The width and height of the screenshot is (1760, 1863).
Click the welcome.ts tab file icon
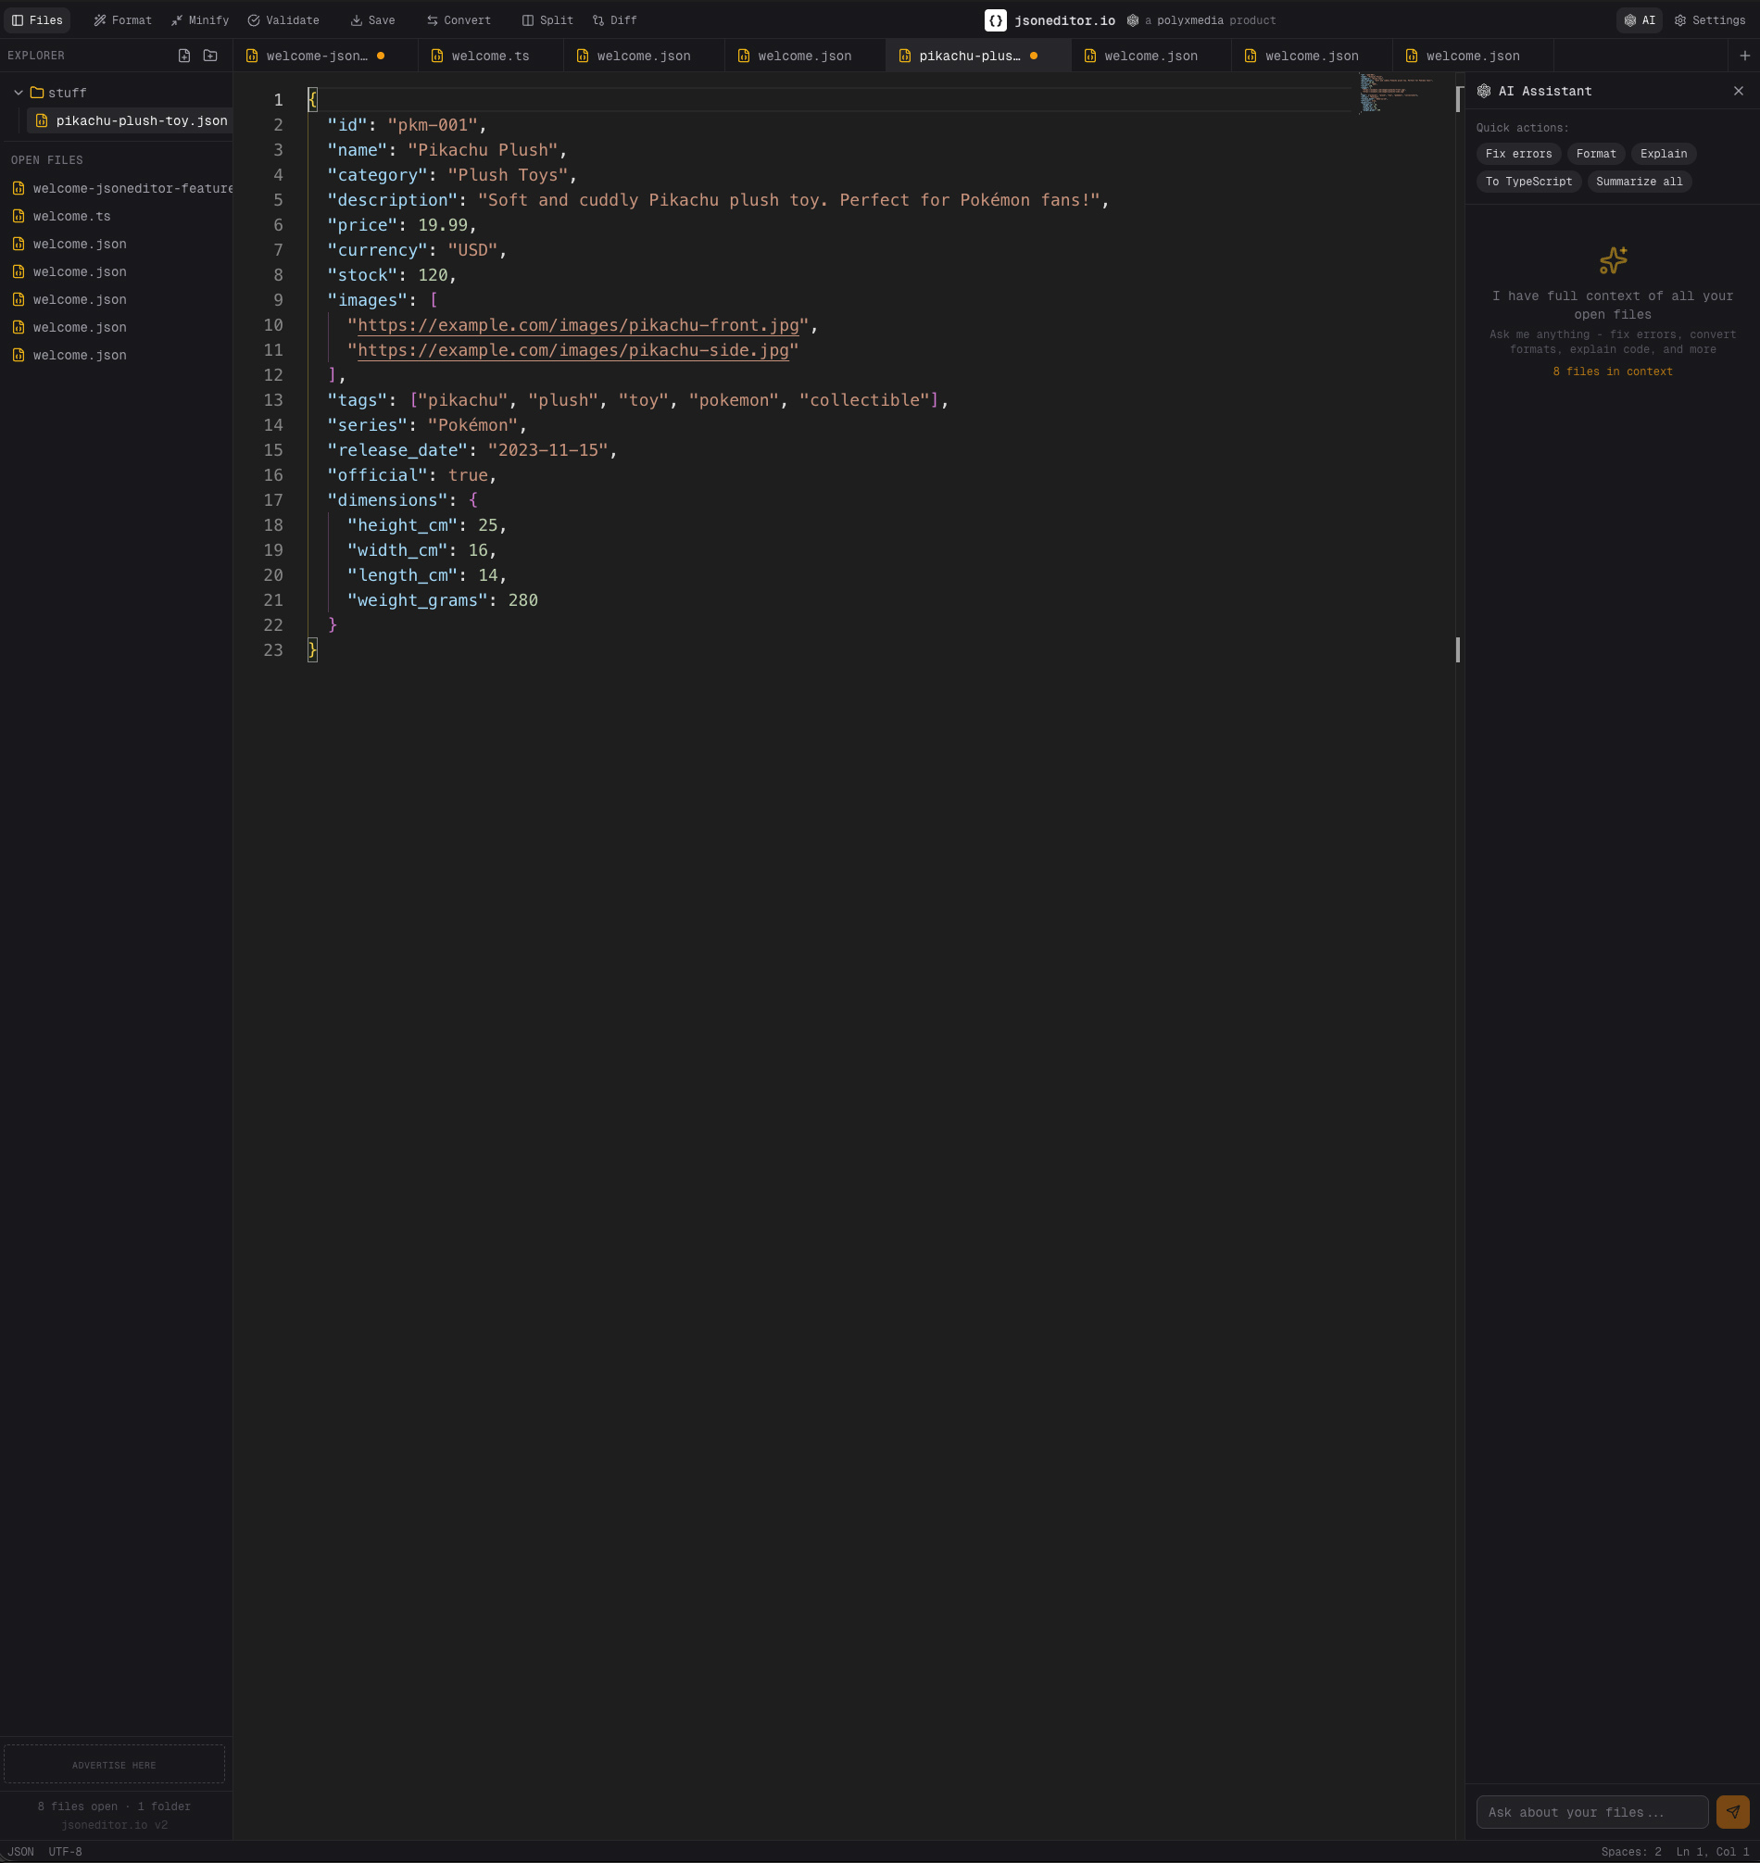coord(437,57)
